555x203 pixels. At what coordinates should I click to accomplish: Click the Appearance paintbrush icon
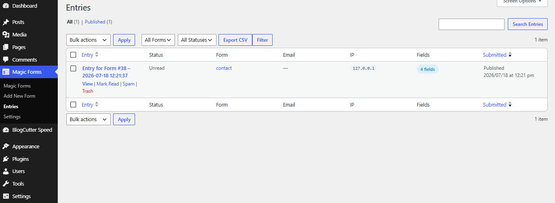pyautogui.click(x=6, y=147)
